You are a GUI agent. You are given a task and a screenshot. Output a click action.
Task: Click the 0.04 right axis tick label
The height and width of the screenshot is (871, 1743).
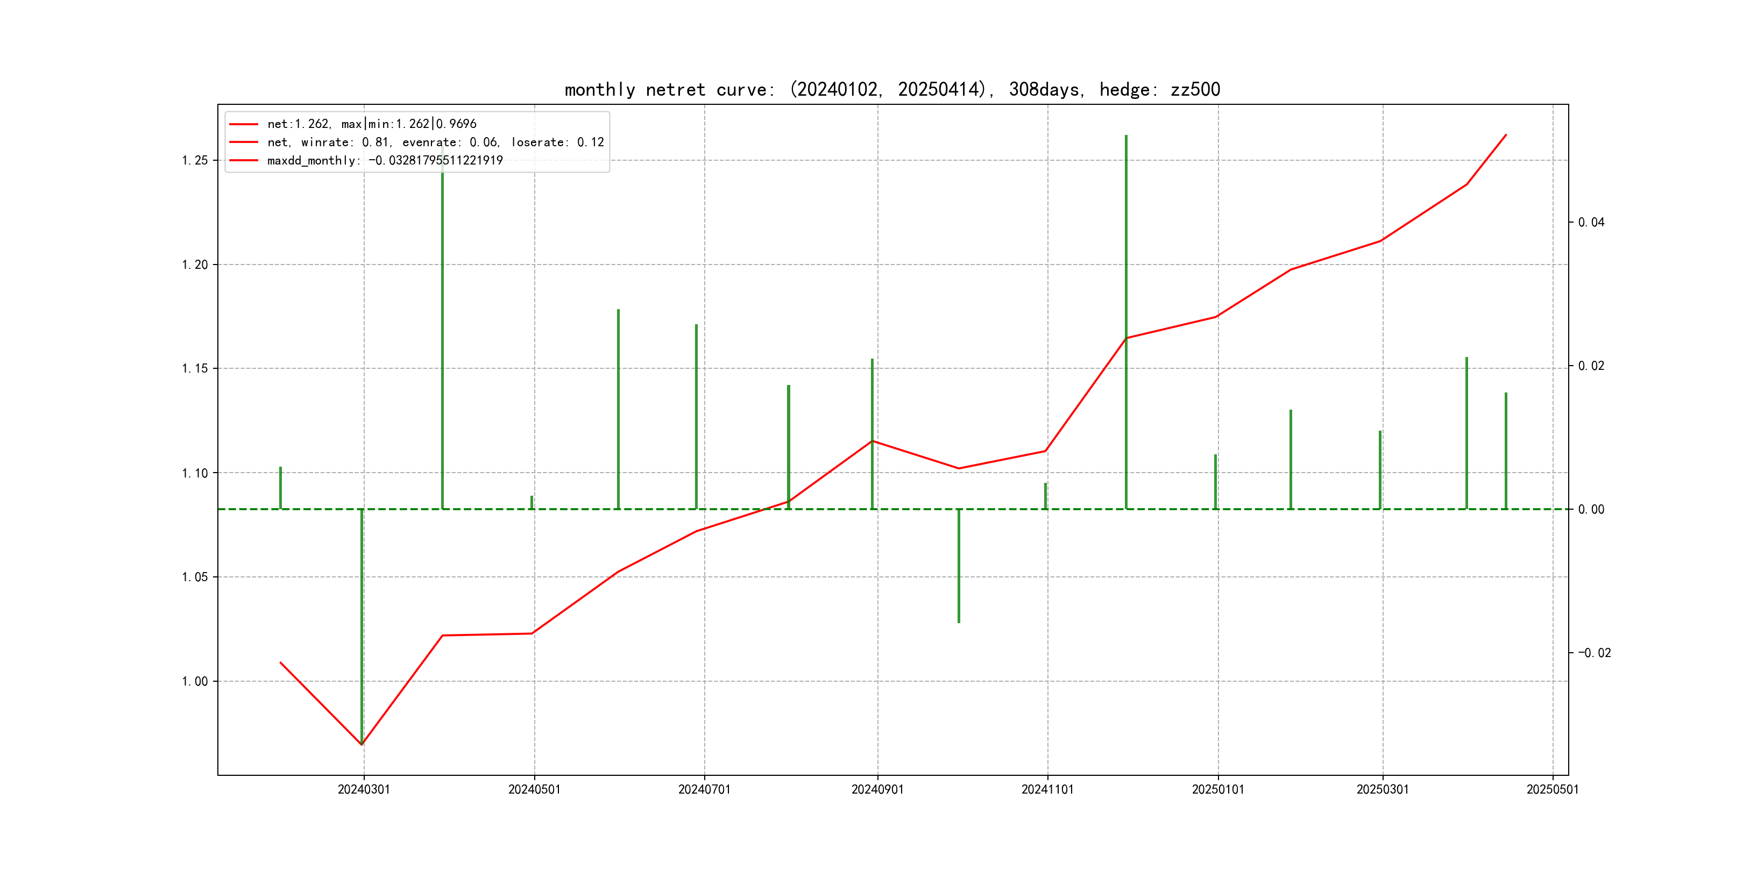tap(1591, 223)
